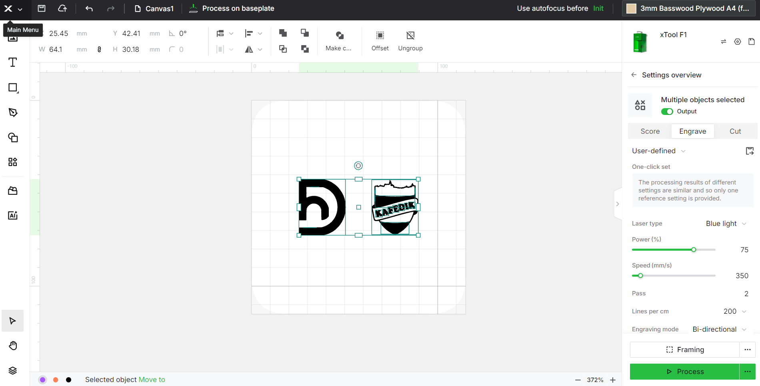Switch to the Score tab

(650, 131)
